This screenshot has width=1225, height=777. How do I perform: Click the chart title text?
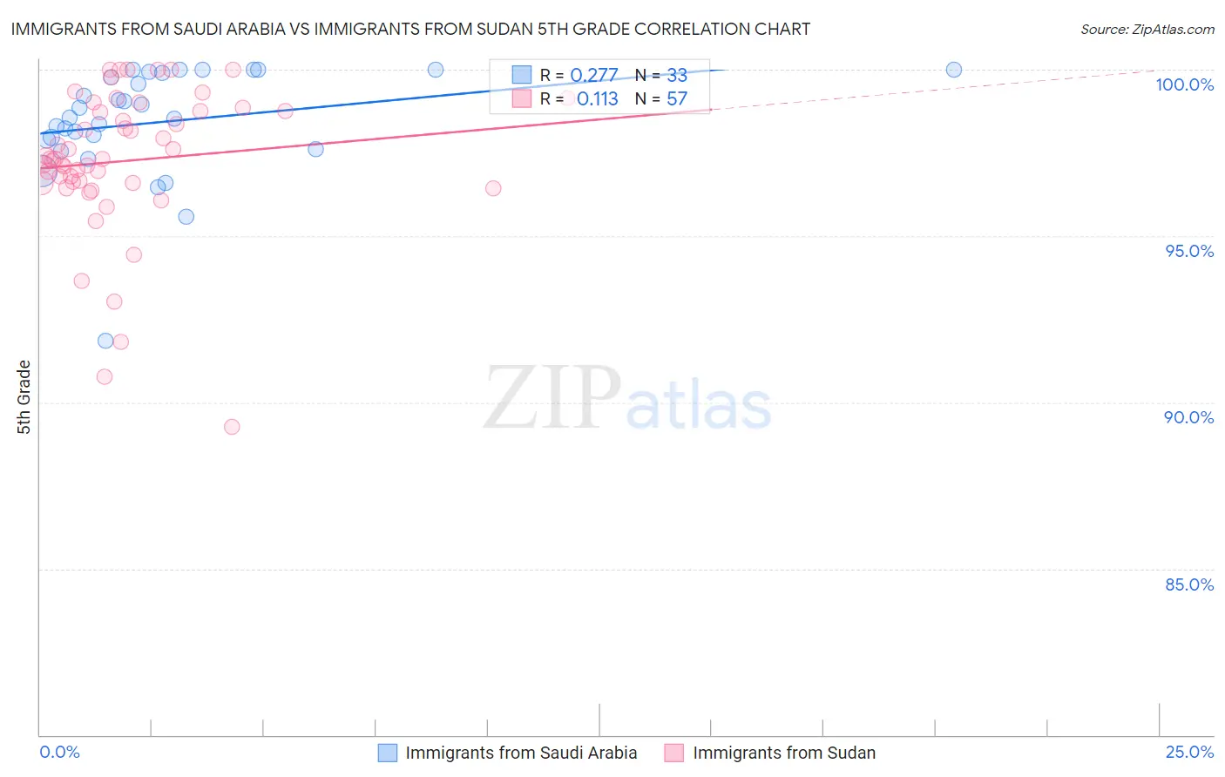tap(410, 29)
